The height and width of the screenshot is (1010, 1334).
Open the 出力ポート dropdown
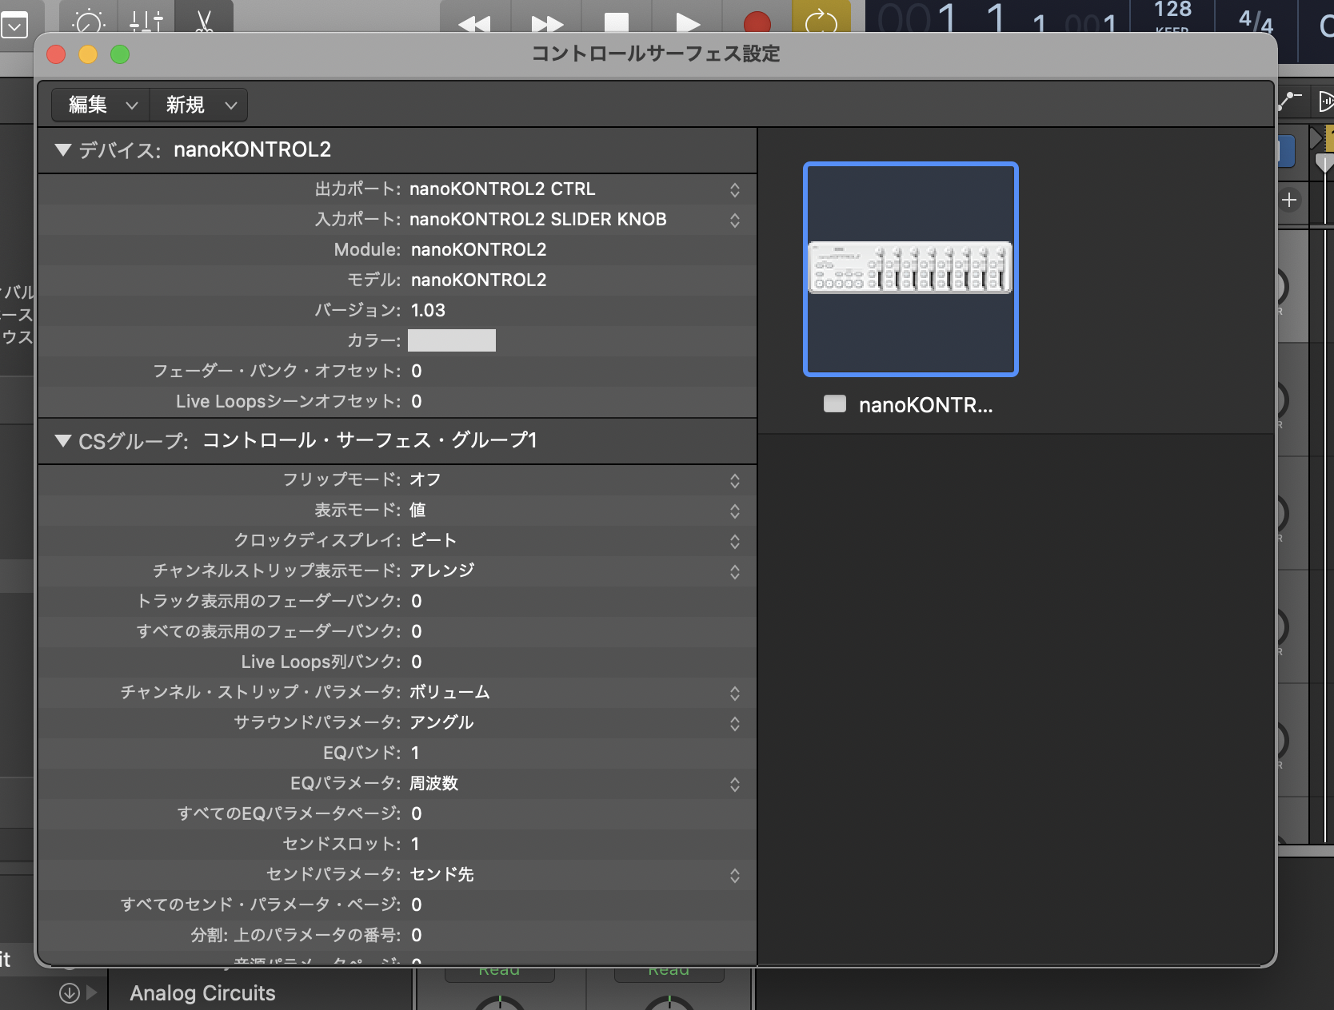[734, 189]
